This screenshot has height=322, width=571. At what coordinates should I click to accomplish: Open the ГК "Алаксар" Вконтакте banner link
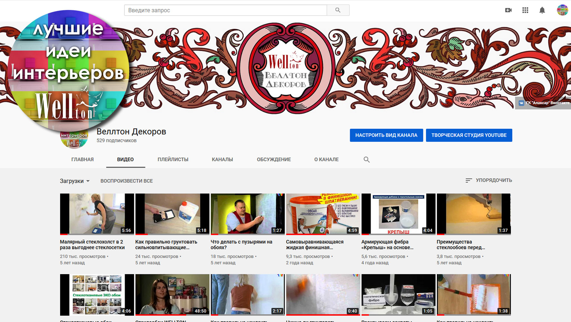(x=543, y=103)
